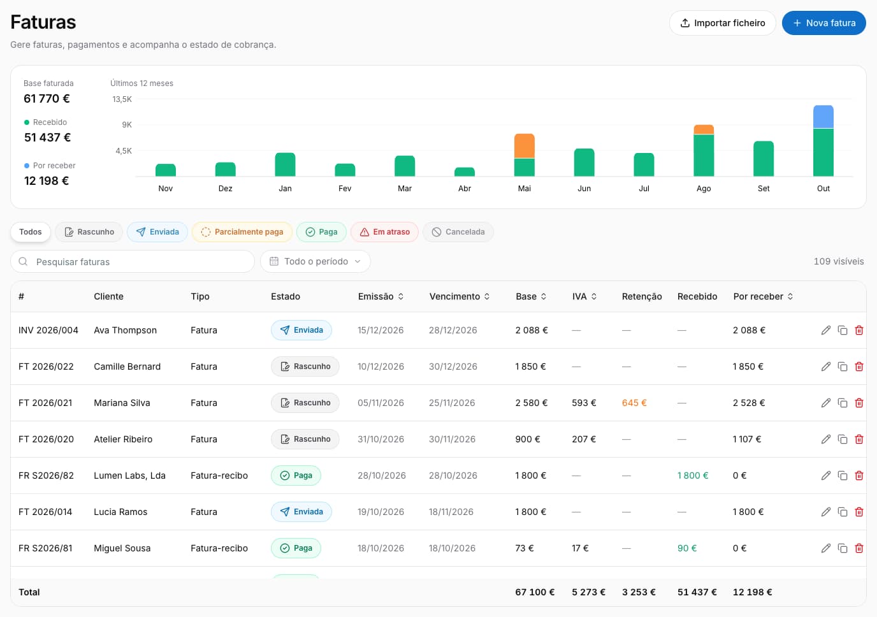Screen dimensions: 877x617
Task: Duplicate invoice FT 2026/022
Action: point(843,367)
